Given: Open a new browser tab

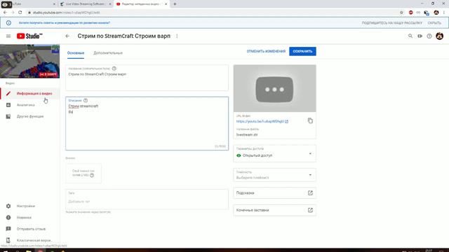Looking at the screenshot, I should (x=175, y=4).
